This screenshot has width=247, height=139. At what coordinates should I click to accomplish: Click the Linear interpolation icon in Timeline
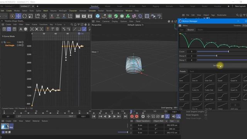(x=75, y=29)
